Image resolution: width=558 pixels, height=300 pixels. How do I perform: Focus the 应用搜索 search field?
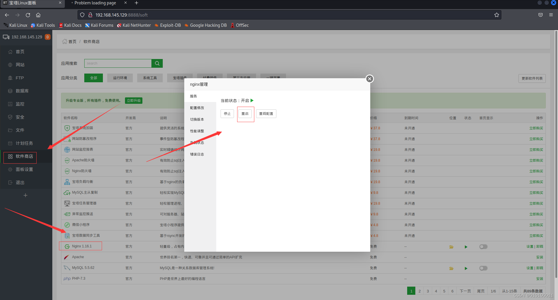point(118,63)
